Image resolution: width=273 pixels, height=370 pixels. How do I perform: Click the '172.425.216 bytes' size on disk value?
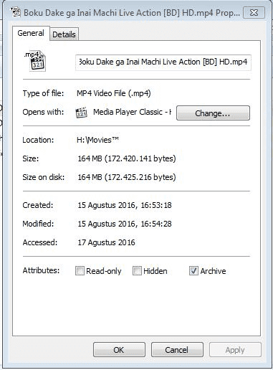coord(140,177)
